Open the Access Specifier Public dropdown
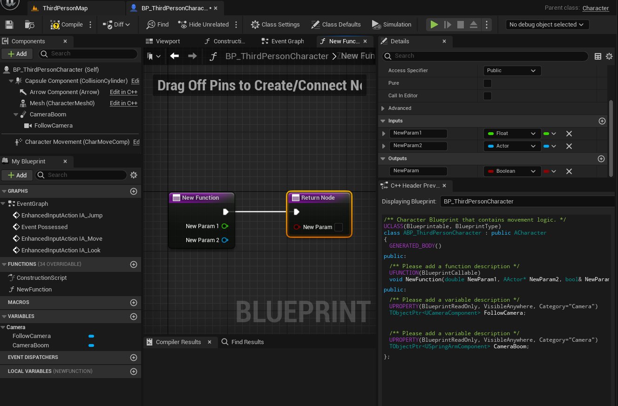The image size is (618, 406). click(512, 71)
